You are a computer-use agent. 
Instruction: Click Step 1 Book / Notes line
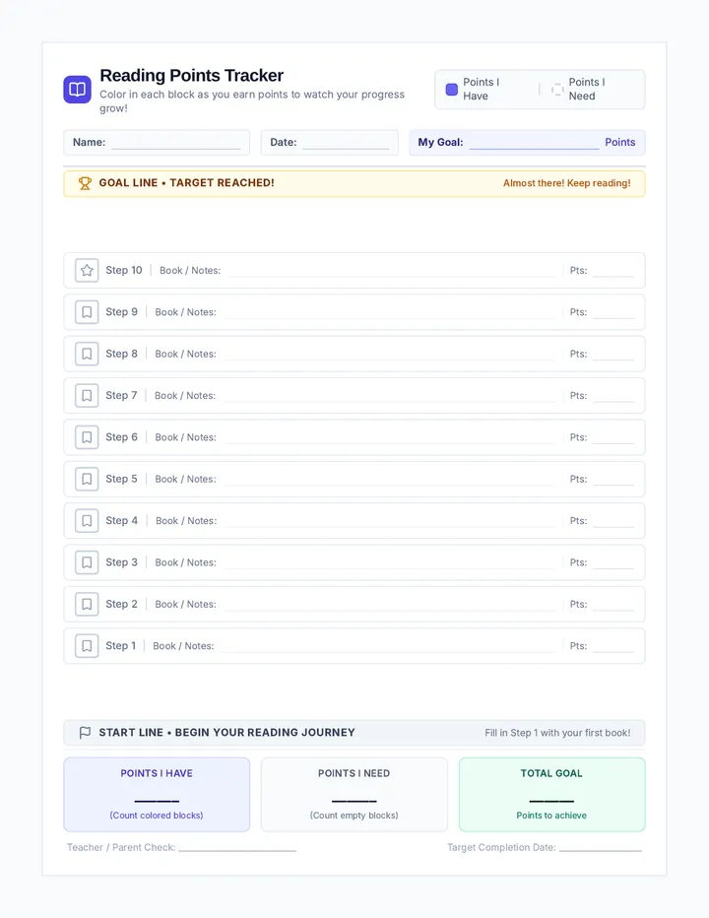pos(388,646)
